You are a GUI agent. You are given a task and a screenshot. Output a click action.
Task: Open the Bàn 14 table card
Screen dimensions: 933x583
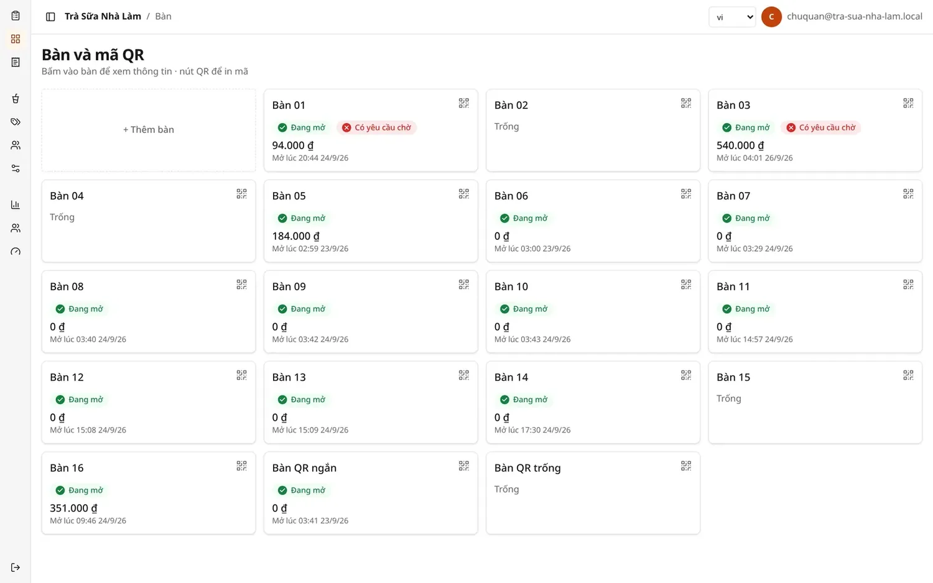[593, 403]
